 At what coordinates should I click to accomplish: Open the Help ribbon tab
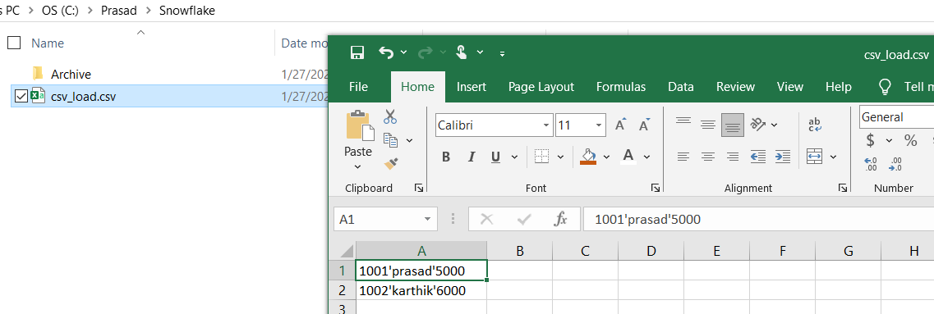point(838,87)
